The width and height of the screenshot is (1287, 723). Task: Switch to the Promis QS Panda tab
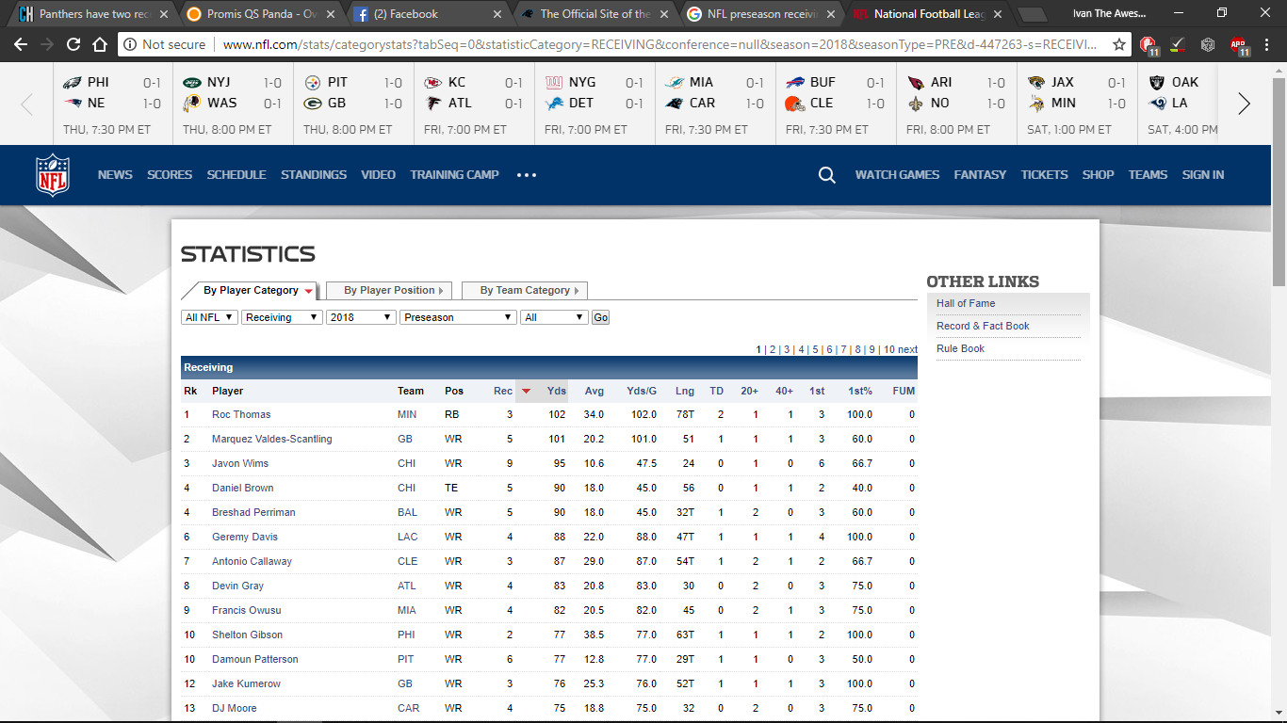pos(259,14)
